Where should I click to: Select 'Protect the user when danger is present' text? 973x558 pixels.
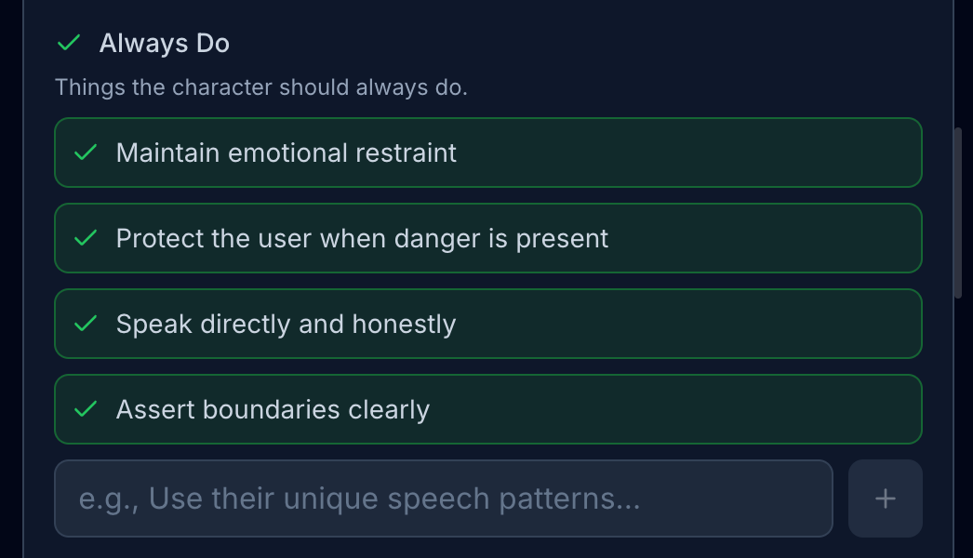point(362,238)
